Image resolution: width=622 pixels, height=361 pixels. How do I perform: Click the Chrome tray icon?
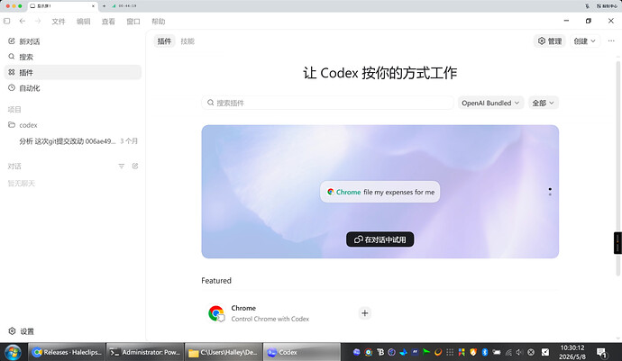point(369,352)
